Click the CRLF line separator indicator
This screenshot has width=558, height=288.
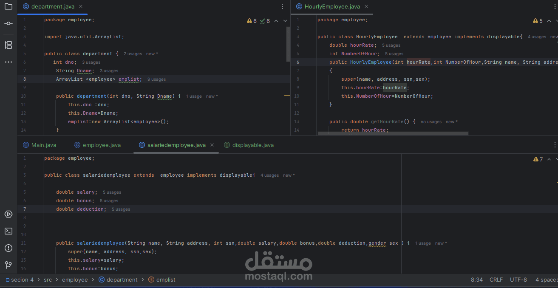(x=496, y=280)
